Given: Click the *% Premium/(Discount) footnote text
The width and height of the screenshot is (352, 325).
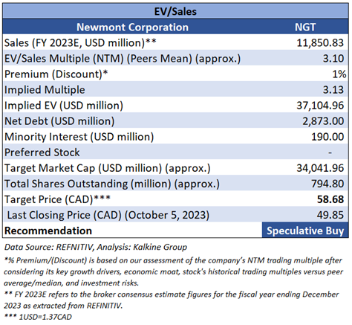Looking at the screenshot, I should click(x=173, y=271).
